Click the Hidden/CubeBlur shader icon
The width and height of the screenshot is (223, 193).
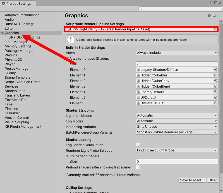tap(138, 75)
